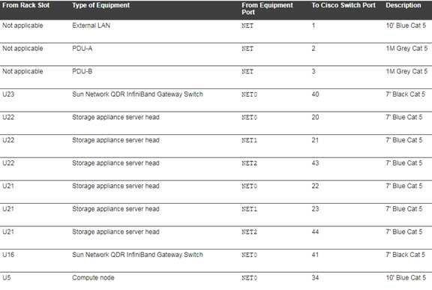This screenshot has height=290, width=432.
Task: Click the '1M Grey Cat 5' description for PDU-A
Action: (406, 49)
